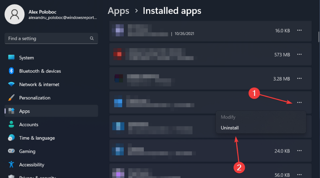The image size is (320, 178).
Task: Click the Find a setting search box
Action: 51,38
